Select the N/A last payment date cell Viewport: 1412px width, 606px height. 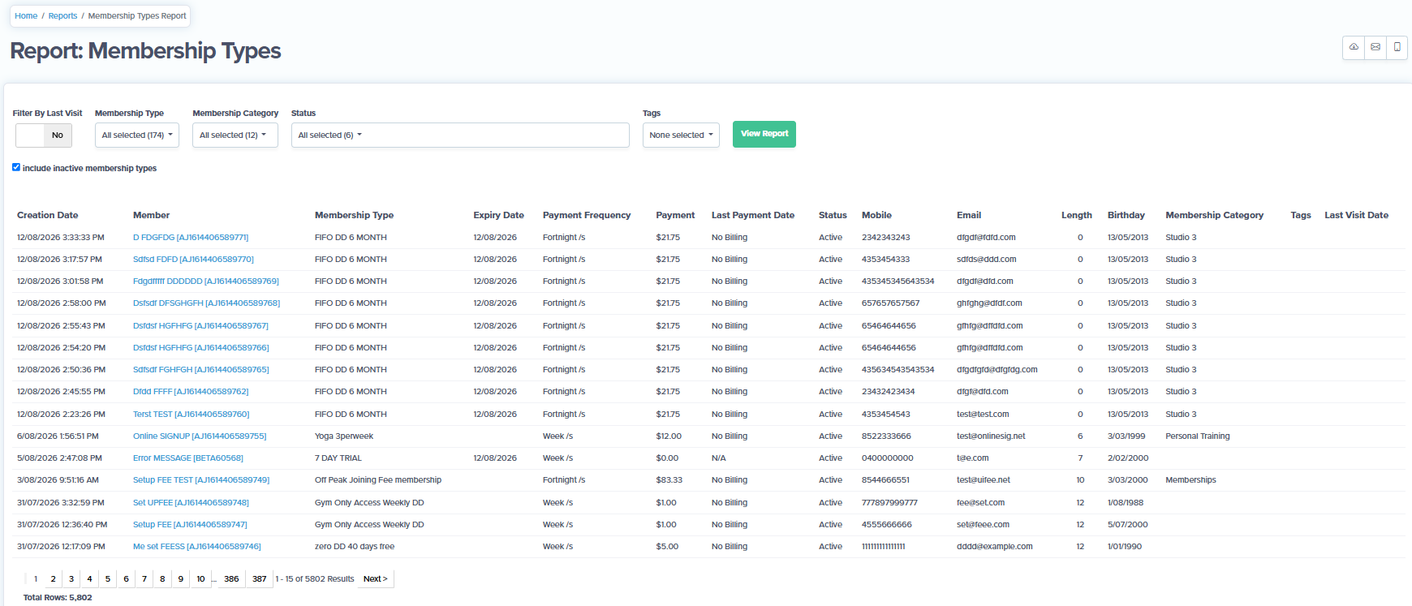719,458
